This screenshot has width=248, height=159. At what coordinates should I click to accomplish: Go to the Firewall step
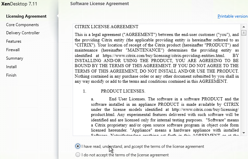(x=13, y=50)
